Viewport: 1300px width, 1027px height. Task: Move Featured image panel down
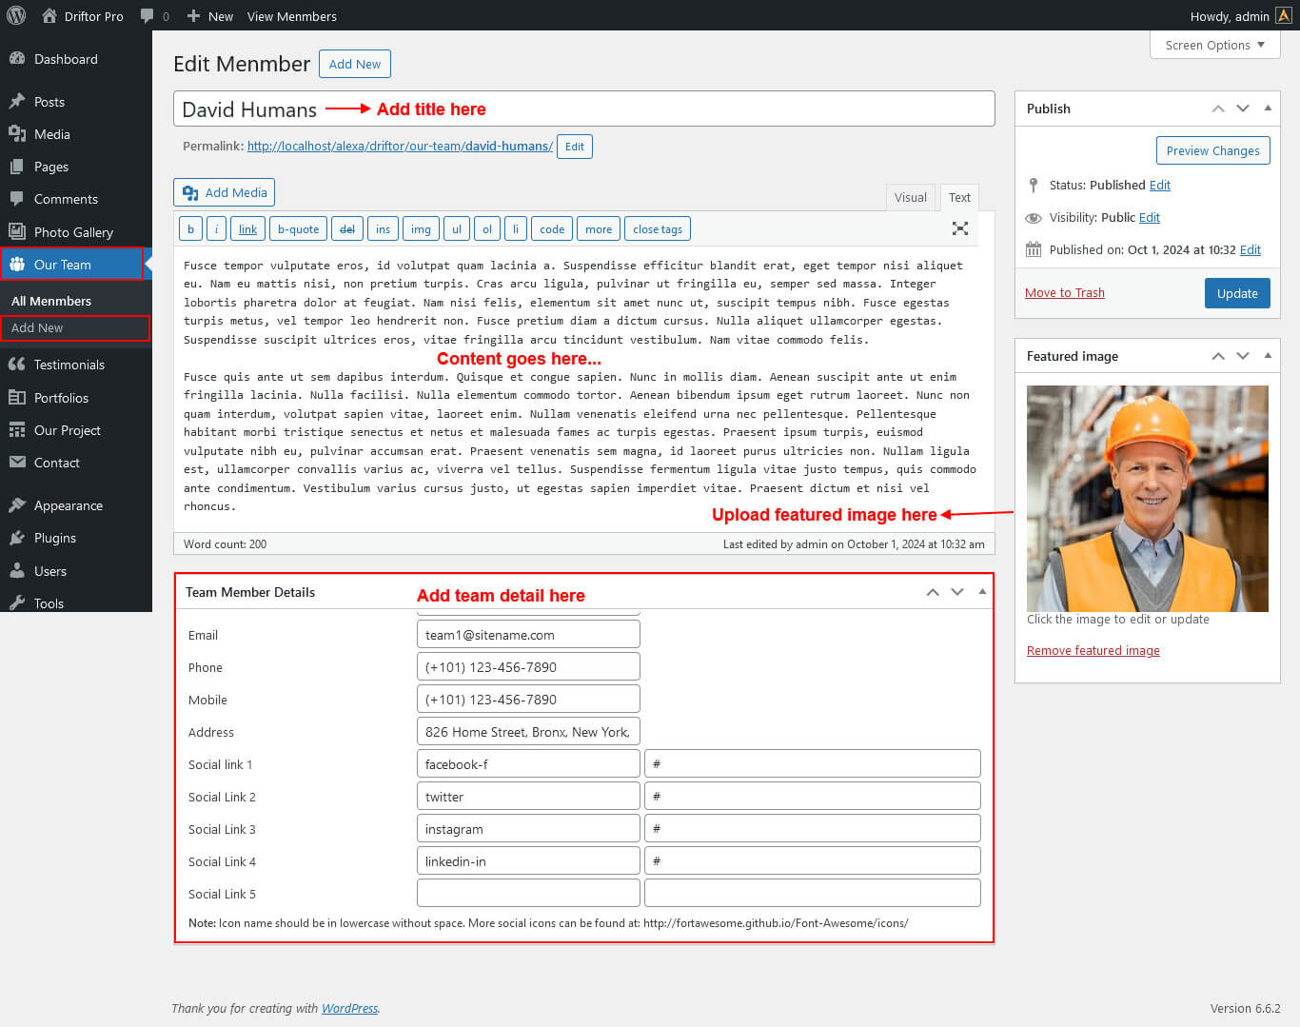tap(1243, 356)
